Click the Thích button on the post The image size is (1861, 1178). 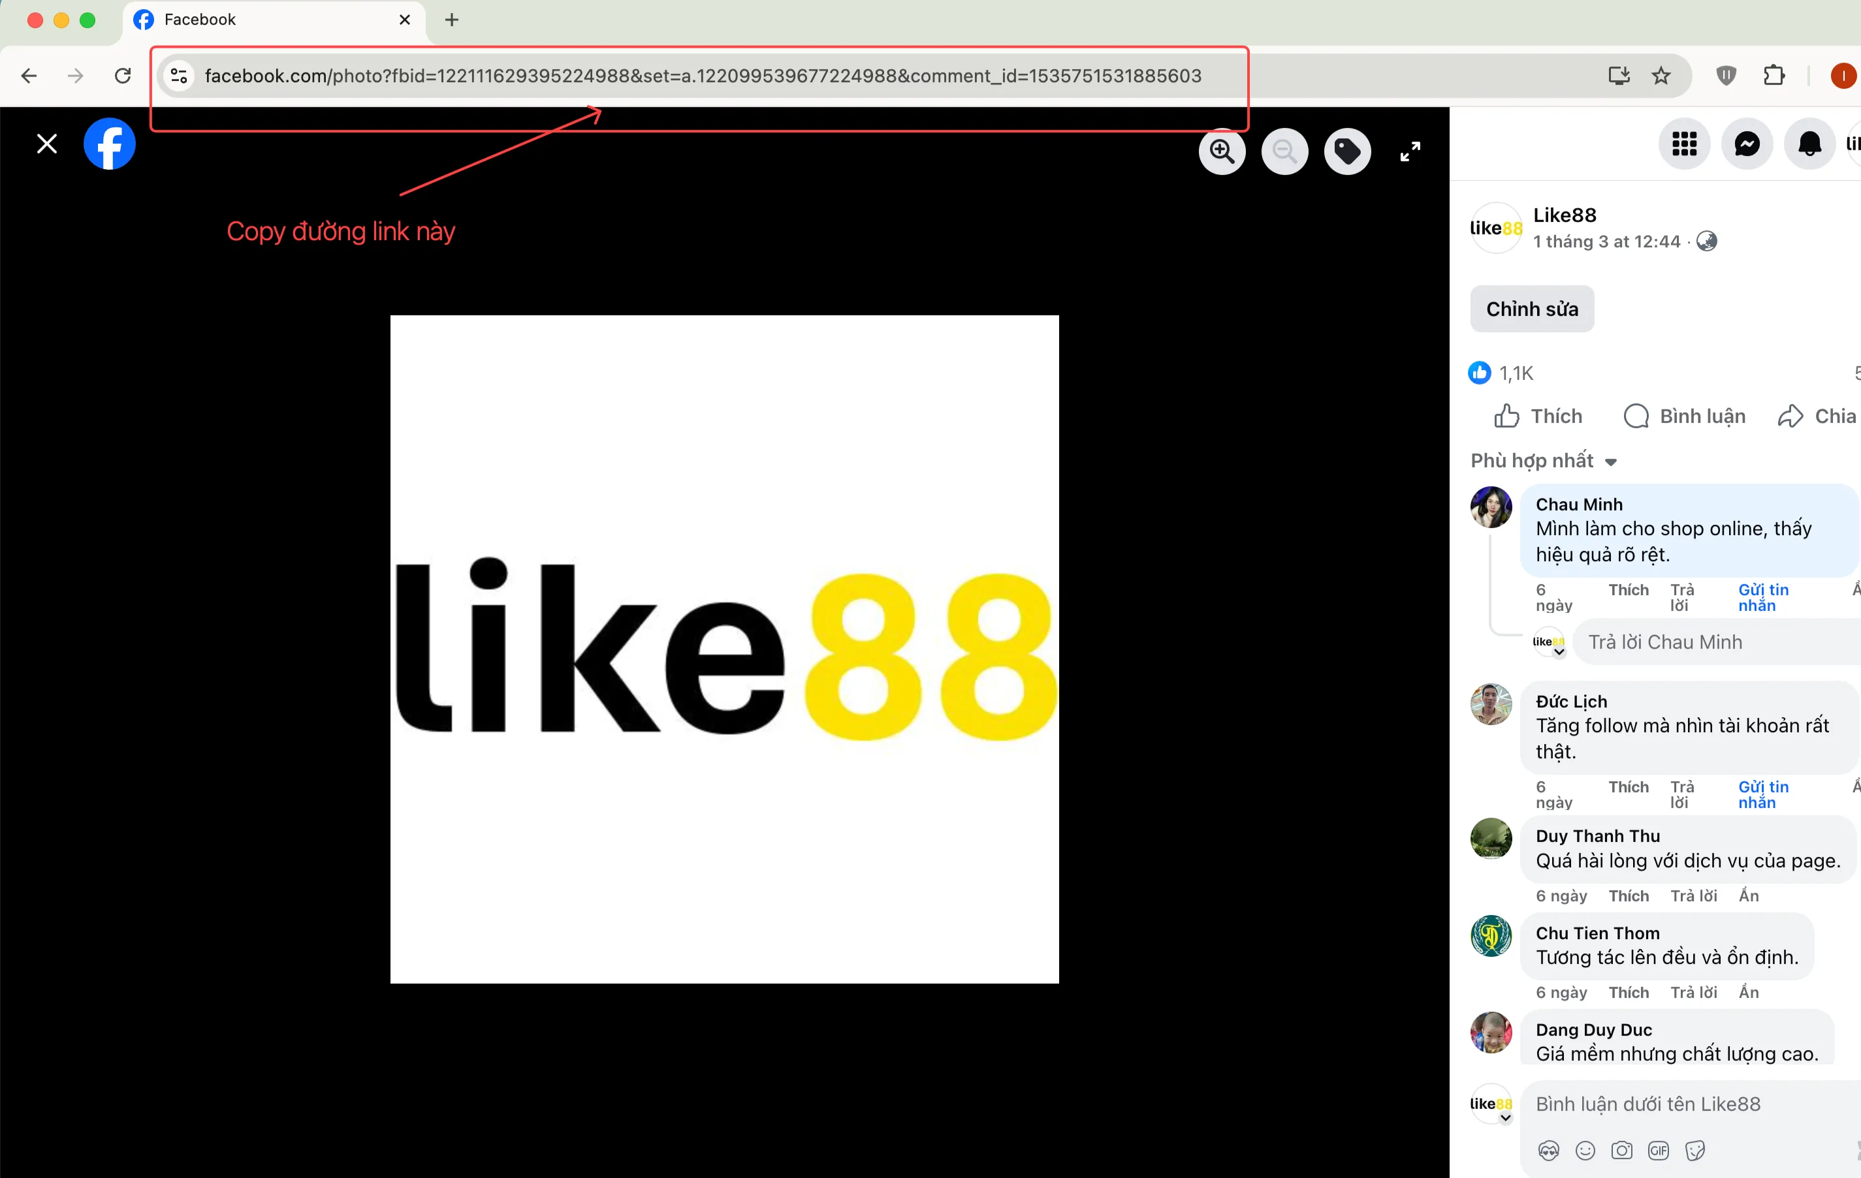1538,416
